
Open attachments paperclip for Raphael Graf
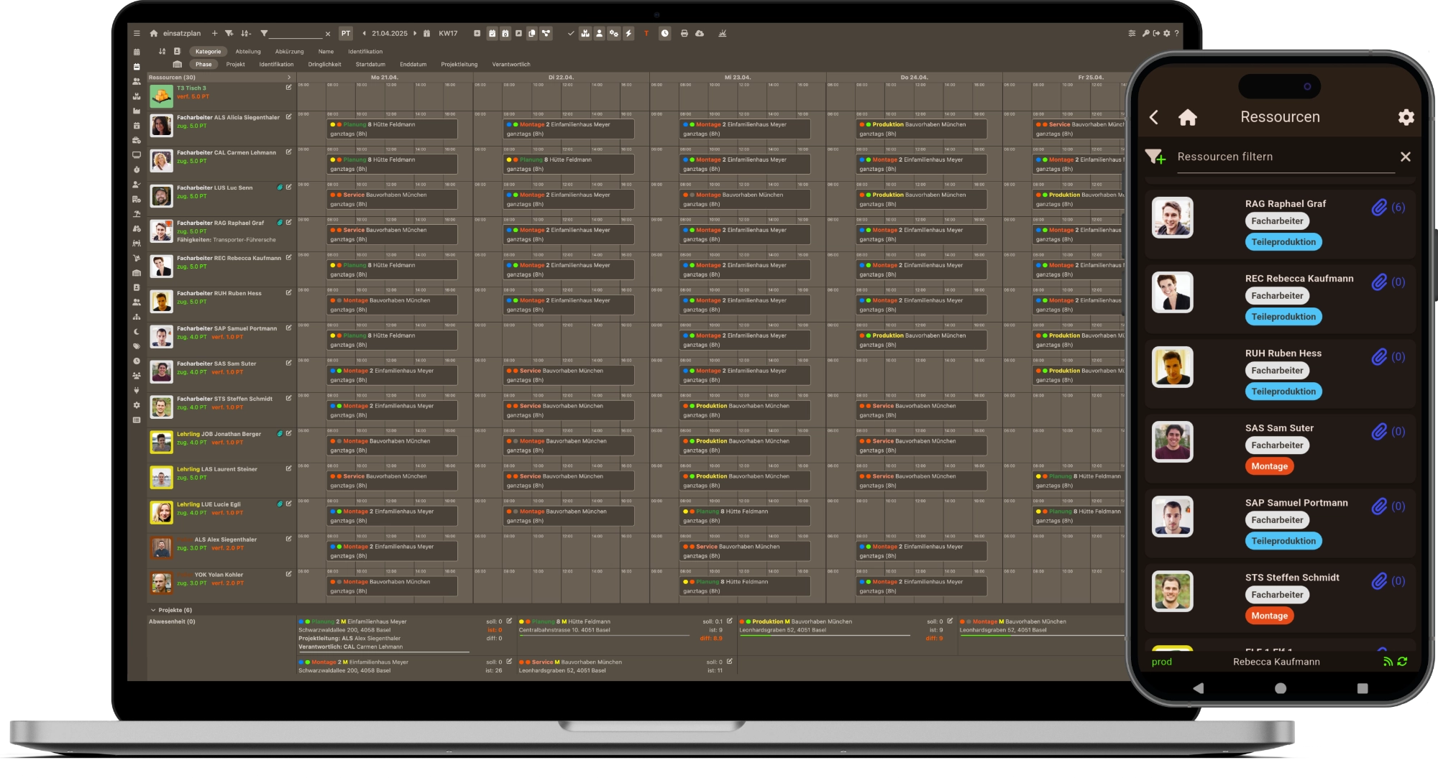click(x=1378, y=208)
